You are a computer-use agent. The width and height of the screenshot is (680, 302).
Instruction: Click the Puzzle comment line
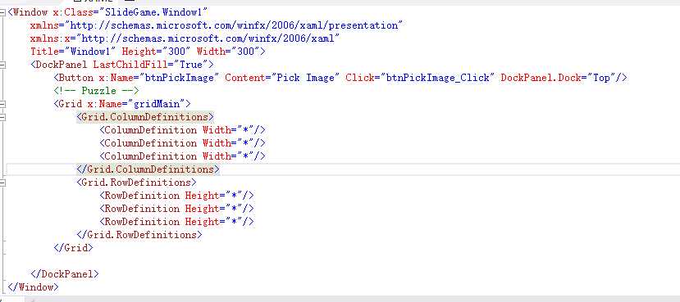96,91
